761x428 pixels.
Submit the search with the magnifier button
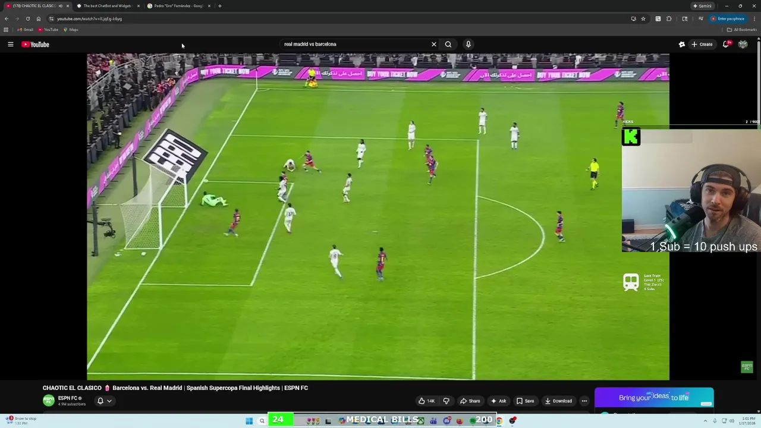(448, 44)
